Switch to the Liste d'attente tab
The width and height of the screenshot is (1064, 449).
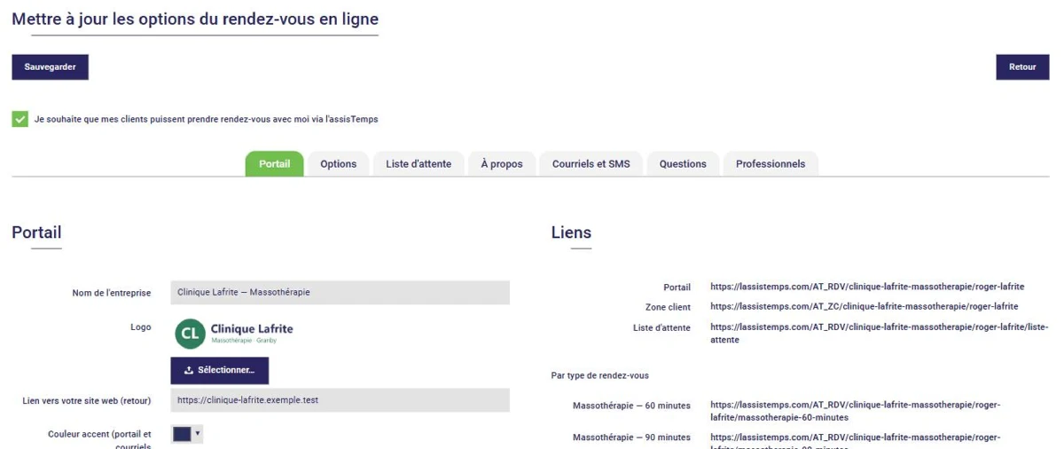tap(419, 164)
